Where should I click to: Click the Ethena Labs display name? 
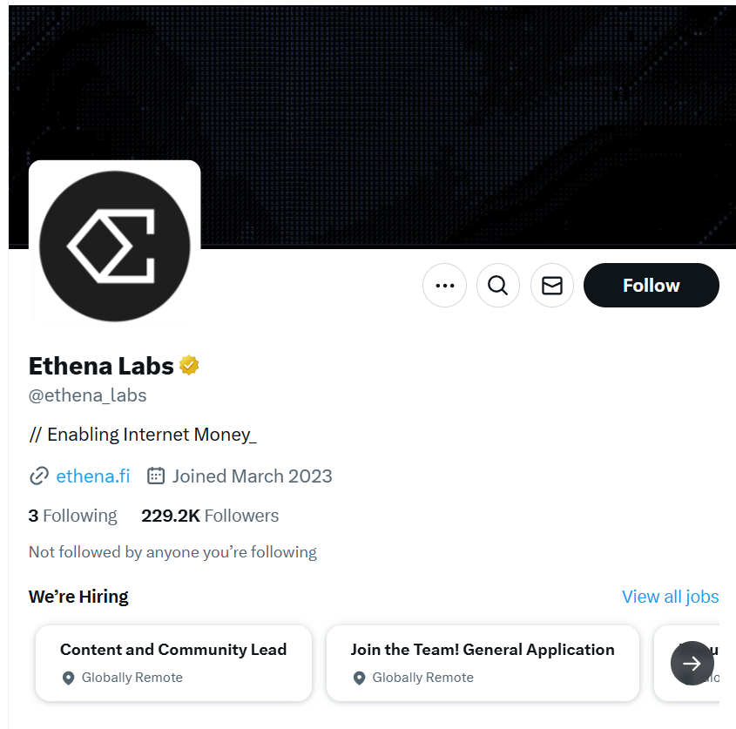[101, 366]
